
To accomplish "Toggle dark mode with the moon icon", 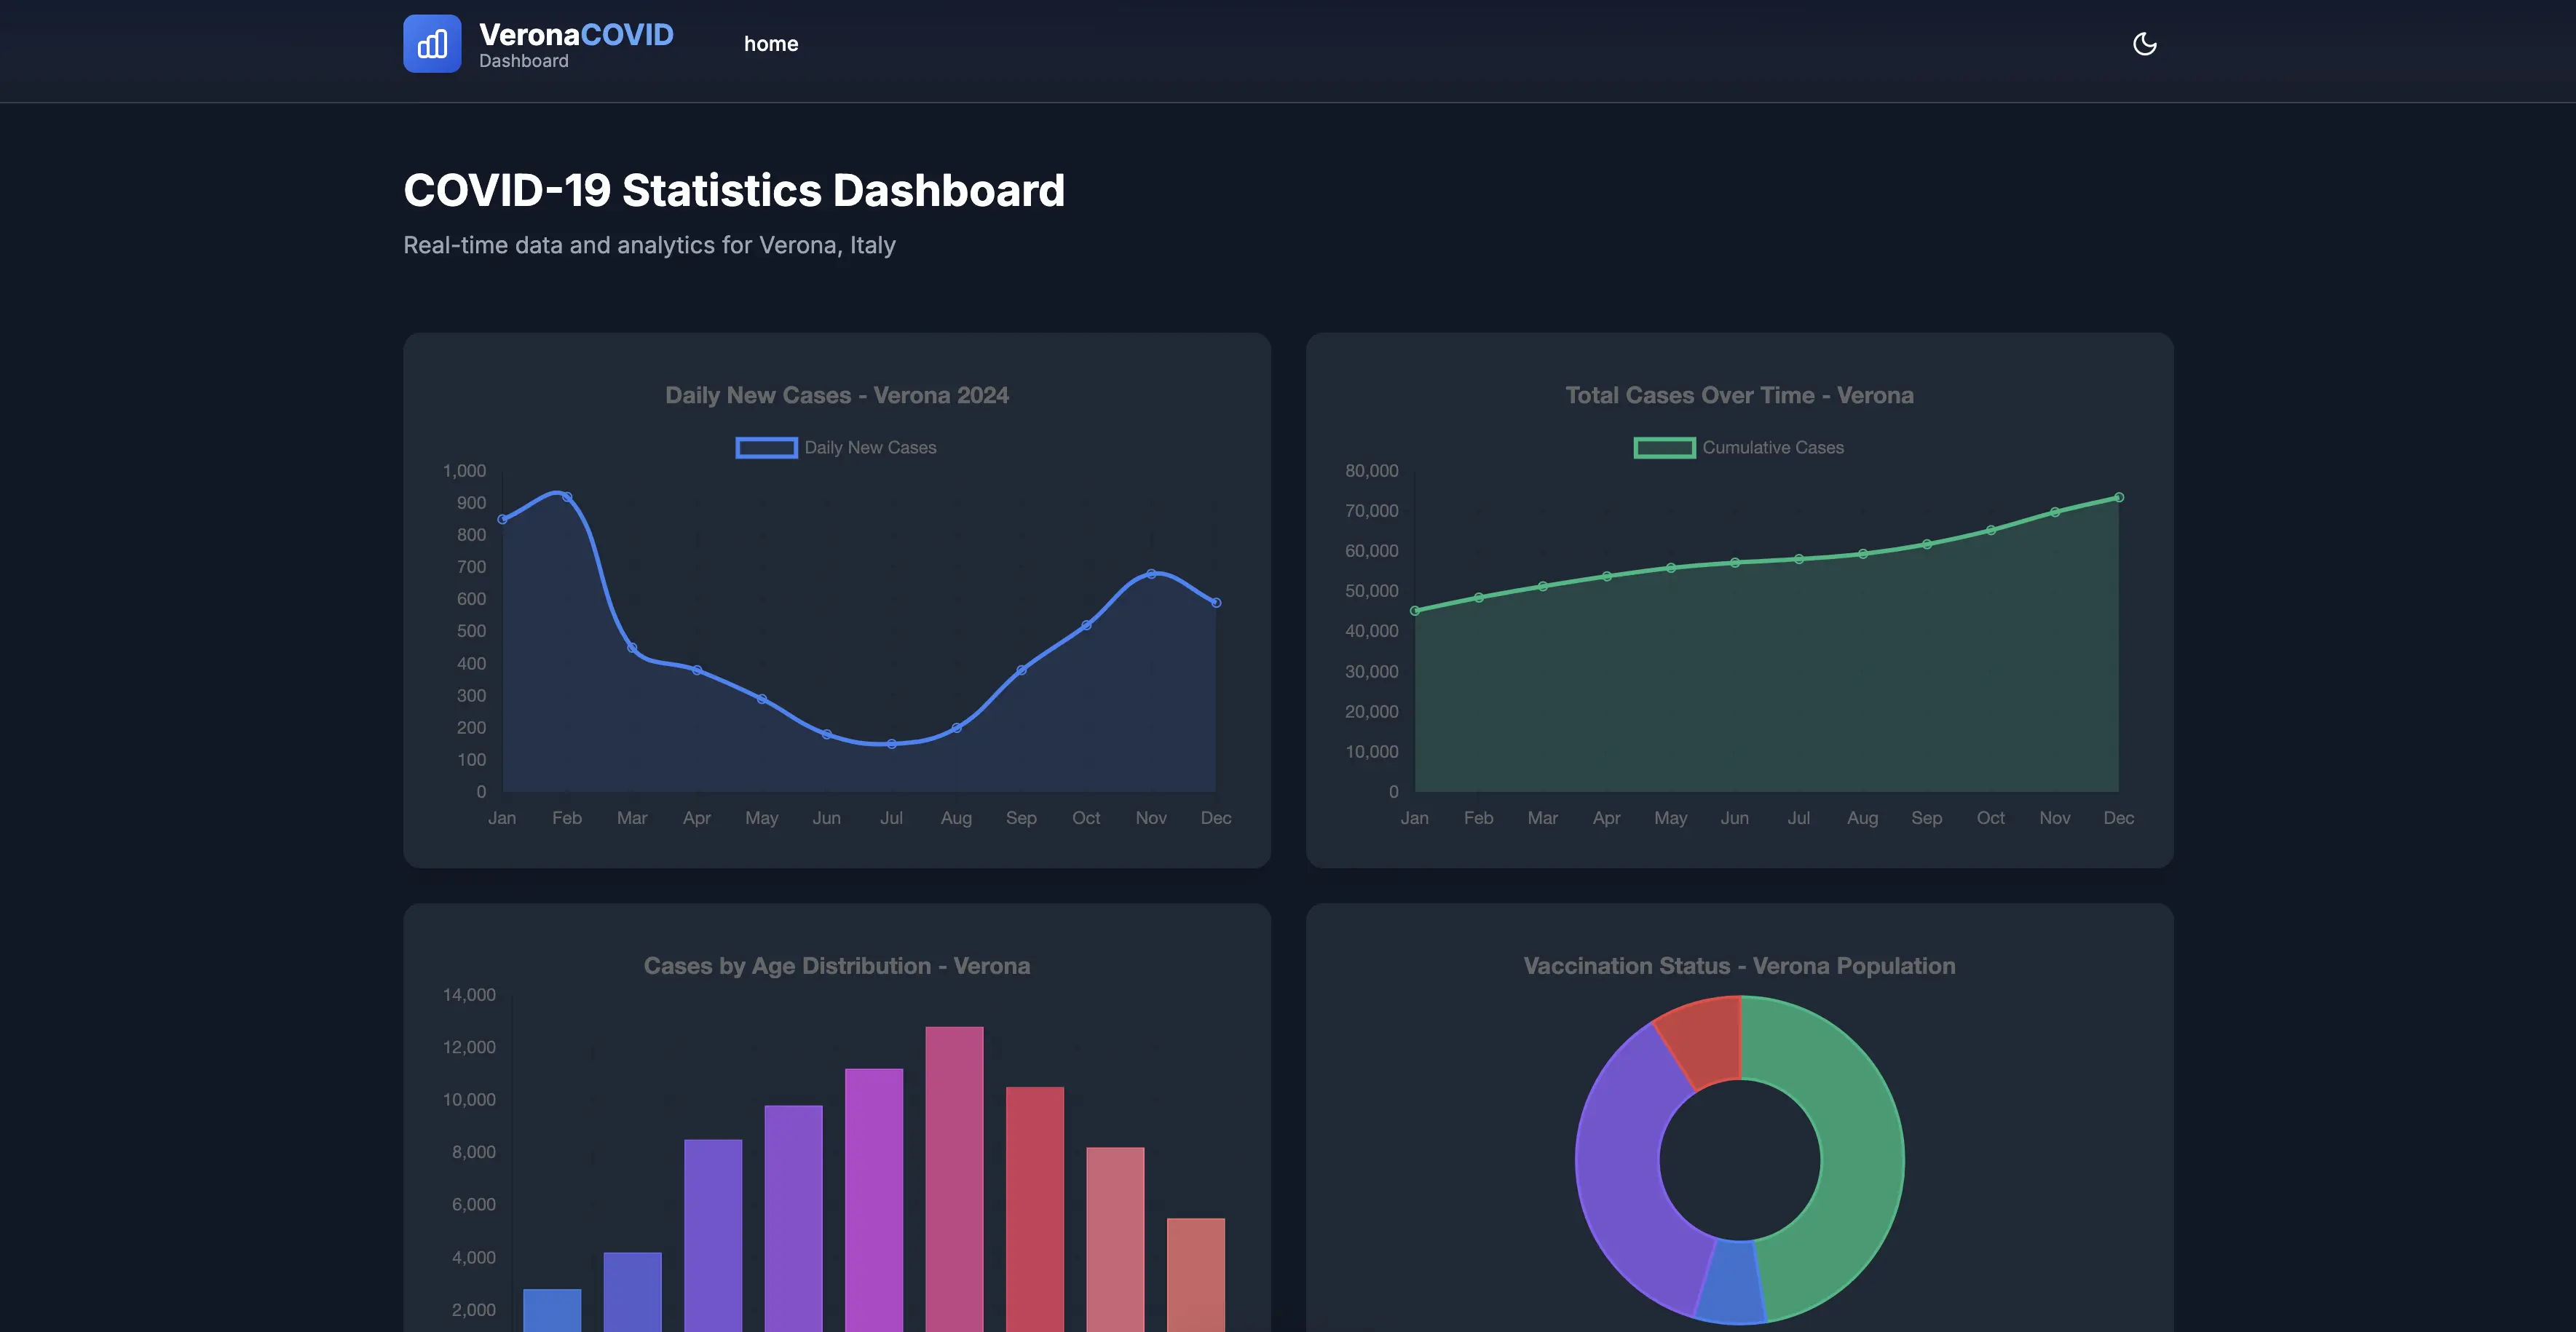I will coord(2144,44).
